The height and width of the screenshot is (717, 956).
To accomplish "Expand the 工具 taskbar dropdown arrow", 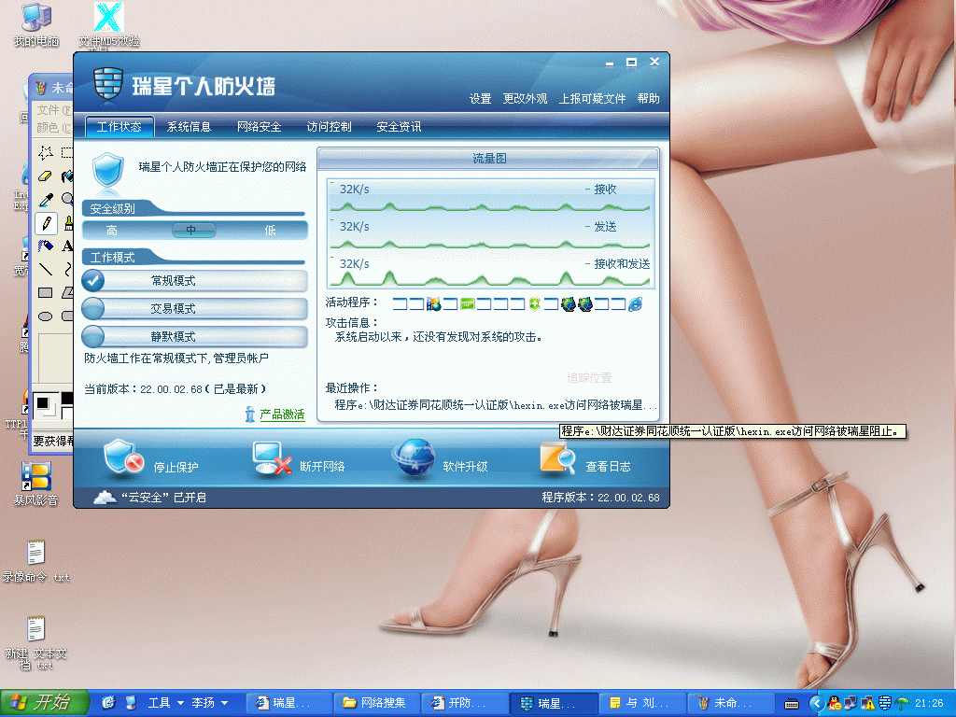I will [180, 703].
